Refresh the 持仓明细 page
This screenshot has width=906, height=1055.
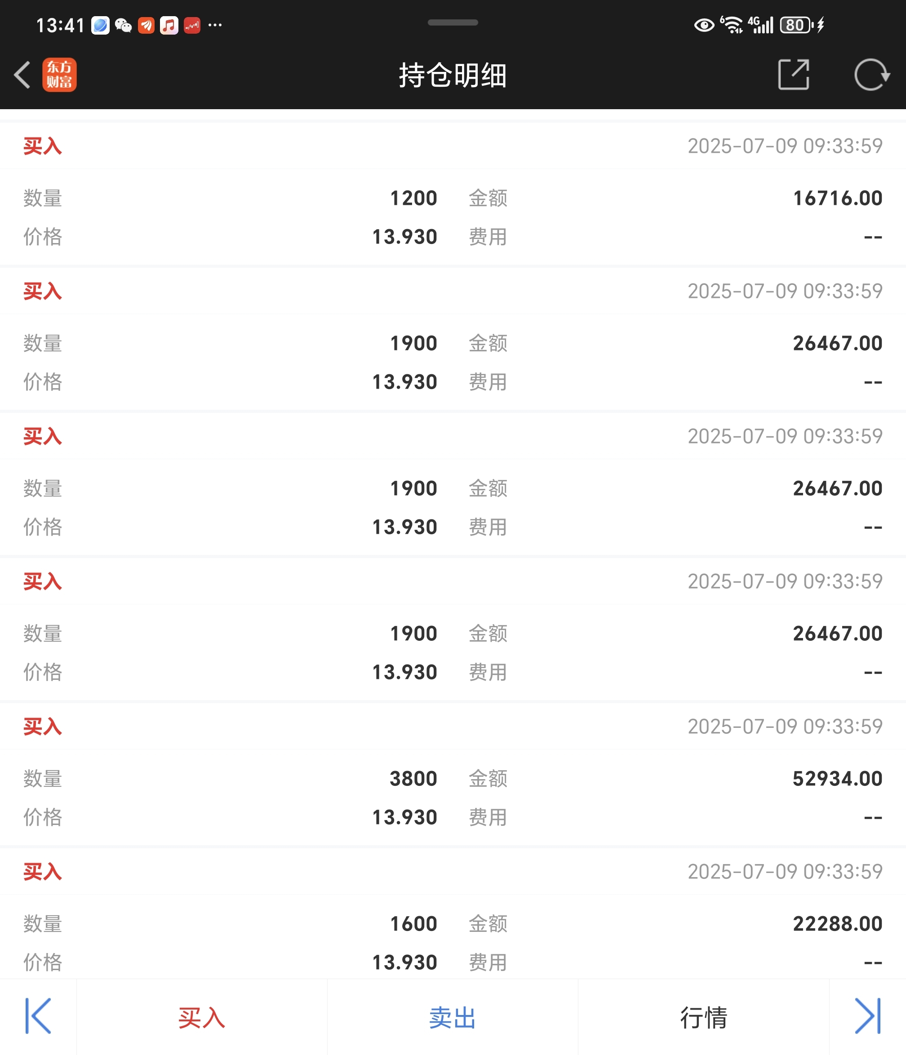pos(871,75)
